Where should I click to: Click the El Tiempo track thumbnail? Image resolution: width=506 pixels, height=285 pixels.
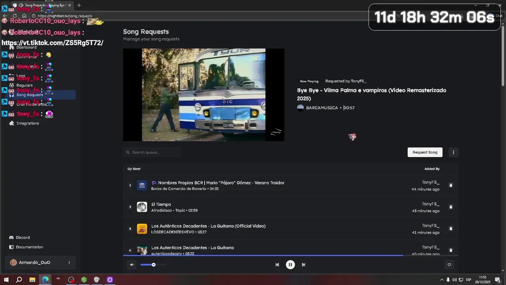pyautogui.click(x=142, y=207)
